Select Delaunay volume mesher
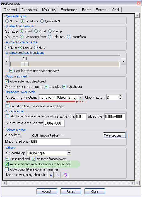 coord(50,37)
